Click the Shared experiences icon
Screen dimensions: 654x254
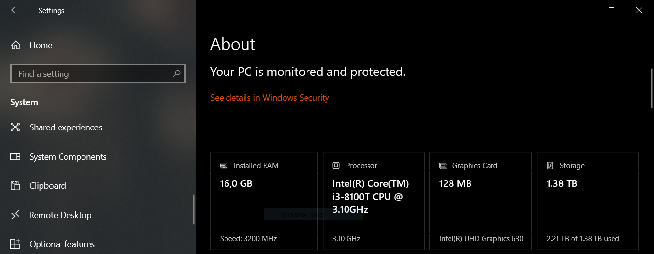pyautogui.click(x=15, y=127)
